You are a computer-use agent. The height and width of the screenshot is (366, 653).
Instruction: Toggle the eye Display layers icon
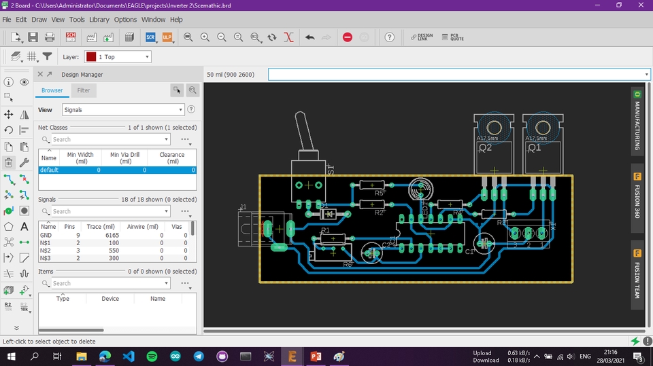point(24,82)
